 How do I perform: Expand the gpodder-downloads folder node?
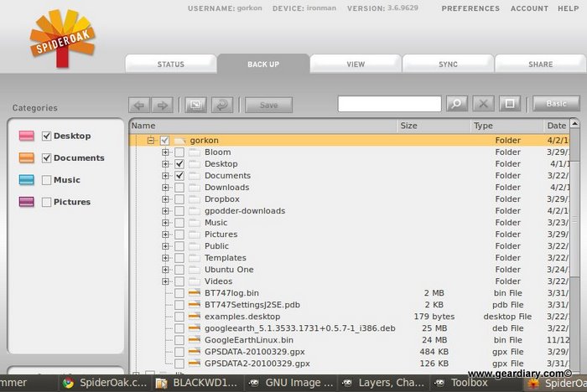165,211
